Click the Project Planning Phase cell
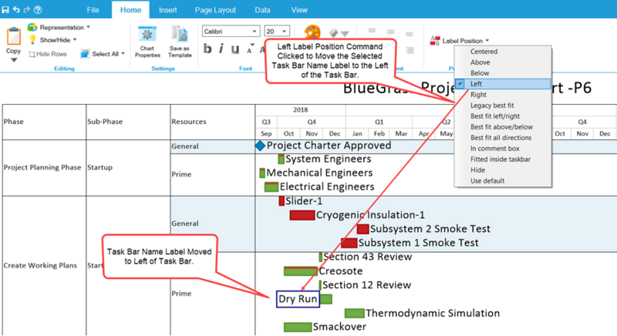The height and width of the screenshot is (336, 617). tap(42, 167)
